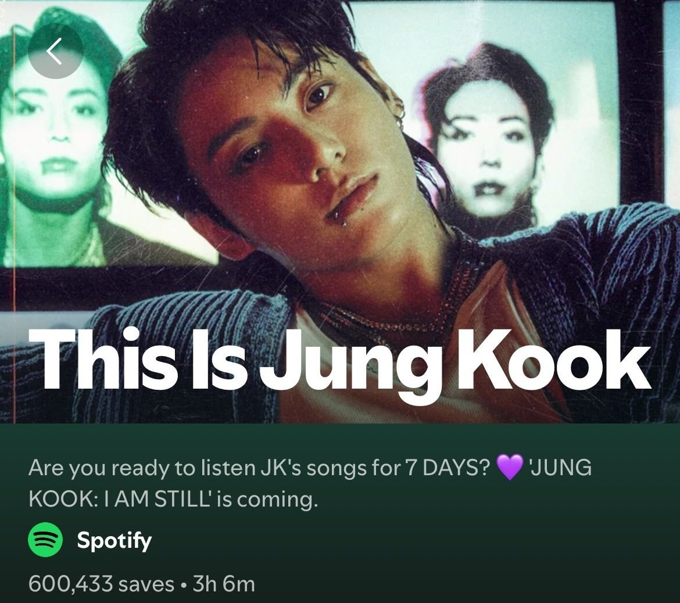Click the green Spotify logo icon

[46, 540]
